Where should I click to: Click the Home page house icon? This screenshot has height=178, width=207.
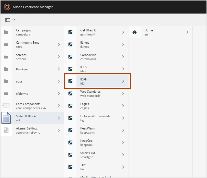(135, 32)
